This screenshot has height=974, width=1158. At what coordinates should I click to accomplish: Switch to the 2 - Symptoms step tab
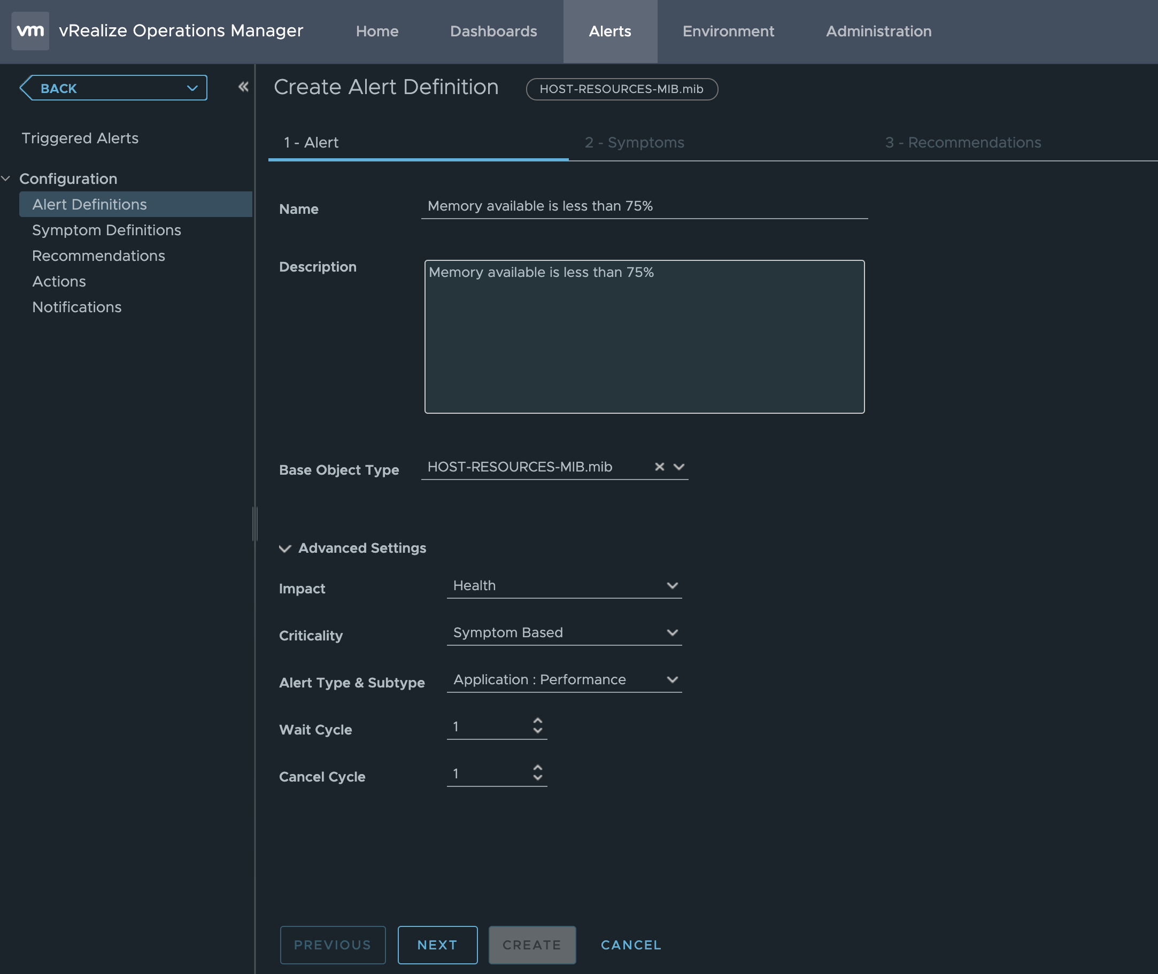[634, 142]
